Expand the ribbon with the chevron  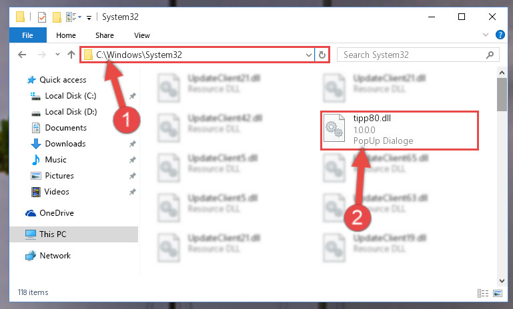[486, 35]
